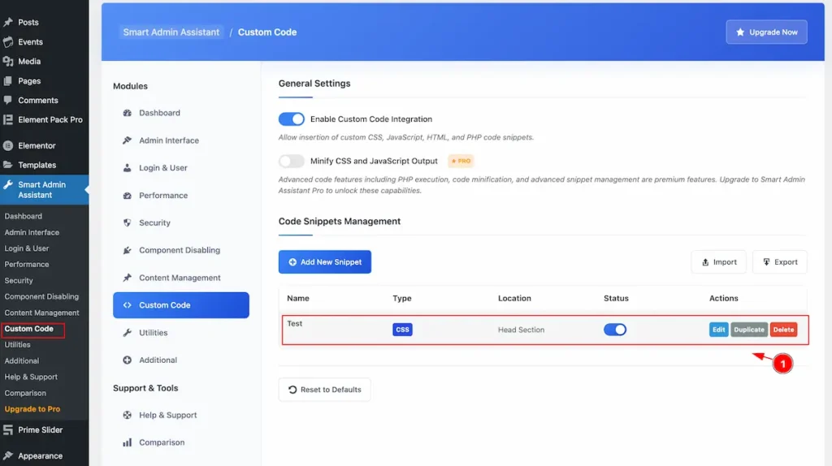Image resolution: width=832 pixels, height=466 pixels.
Task: Open the Elementor menu item
Action: click(37, 145)
